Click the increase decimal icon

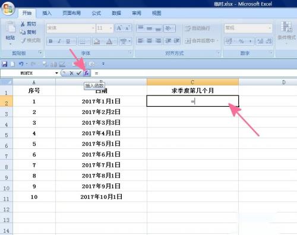click(x=260, y=41)
